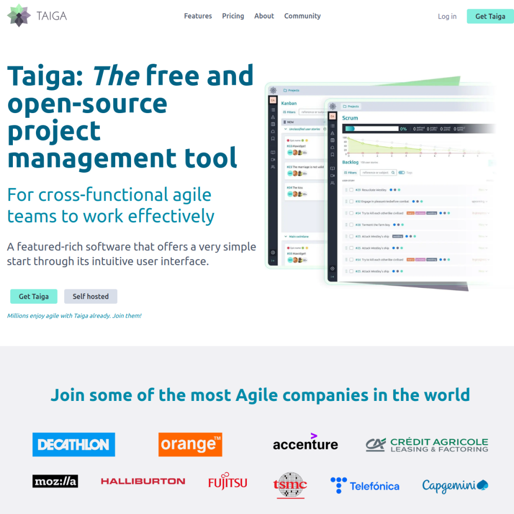Click the TAIGA wordmark text
Image resolution: width=514 pixels, height=514 pixels.
pos(51,16)
